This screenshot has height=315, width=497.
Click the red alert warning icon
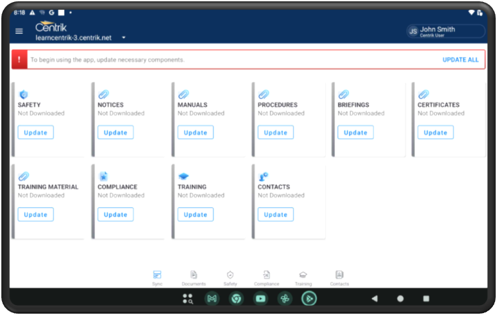tap(19, 59)
